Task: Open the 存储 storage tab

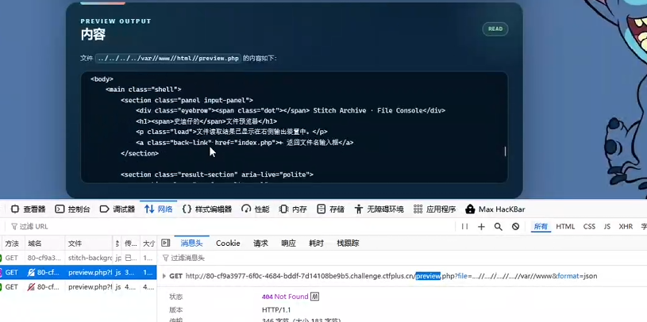Action: coord(330,209)
